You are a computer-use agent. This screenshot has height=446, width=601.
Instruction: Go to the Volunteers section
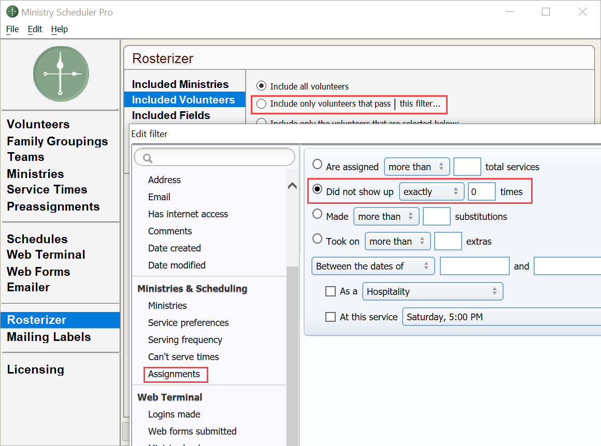(x=38, y=124)
